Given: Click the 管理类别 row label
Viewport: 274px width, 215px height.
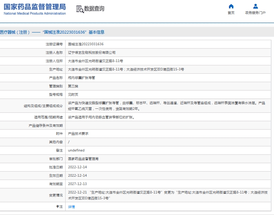Looking at the screenshot, I should [x=56, y=86].
